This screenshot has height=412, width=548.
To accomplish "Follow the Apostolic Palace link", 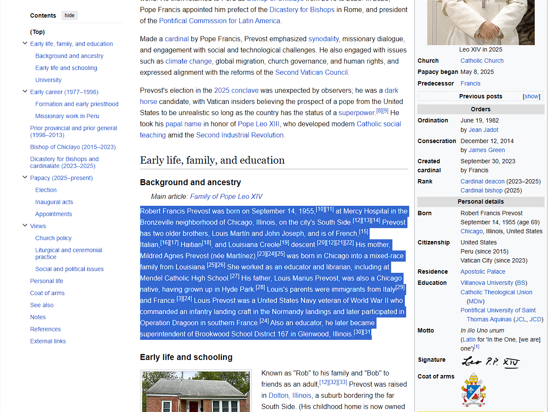I will pyautogui.click(x=483, y=272).
